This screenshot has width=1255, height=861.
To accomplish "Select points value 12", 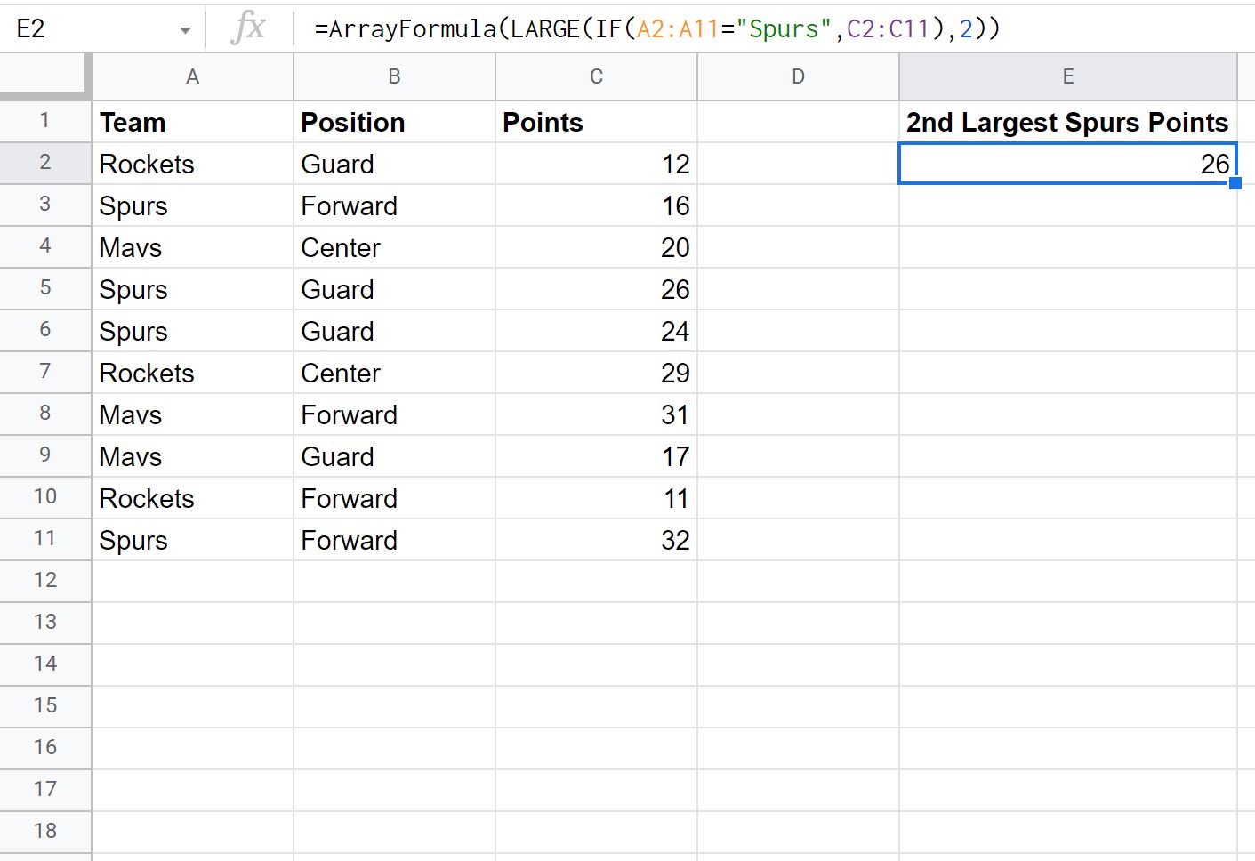I will pos(597,164).
